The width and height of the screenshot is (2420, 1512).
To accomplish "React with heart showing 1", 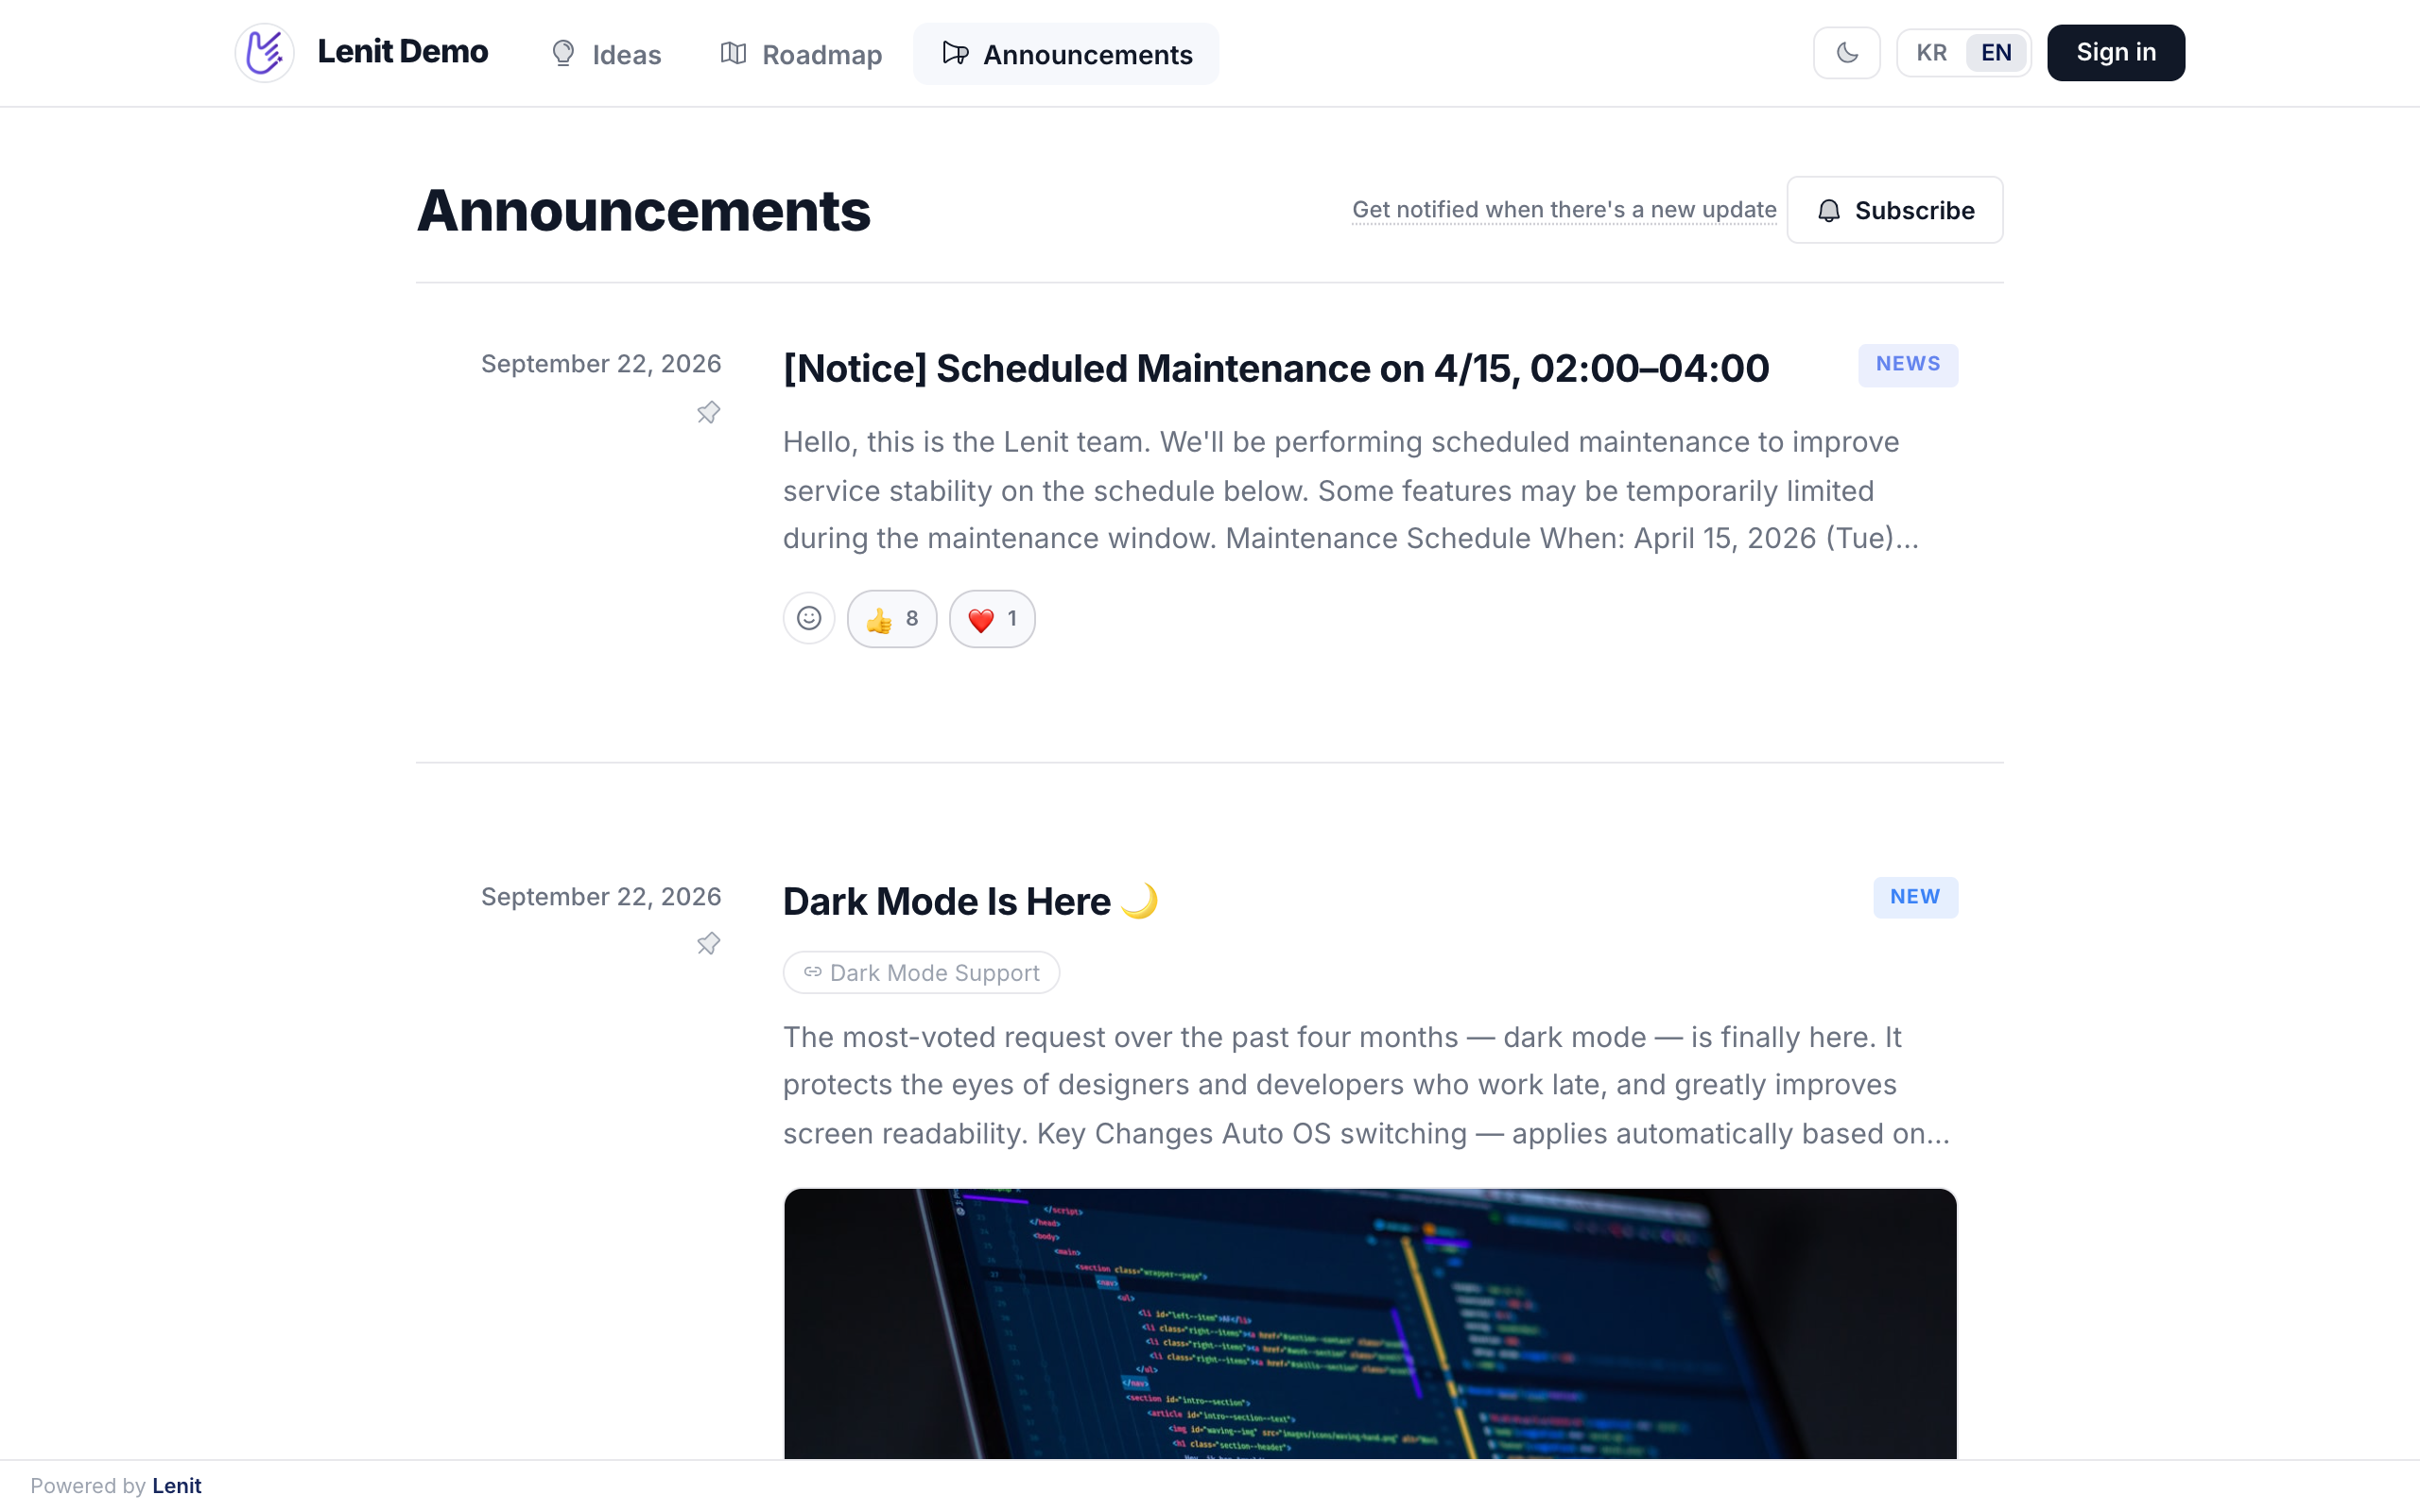I will (992, 619).
